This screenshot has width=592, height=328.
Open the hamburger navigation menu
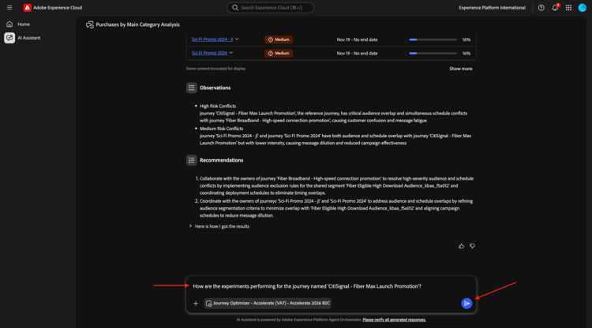click(x=9, y=8)
